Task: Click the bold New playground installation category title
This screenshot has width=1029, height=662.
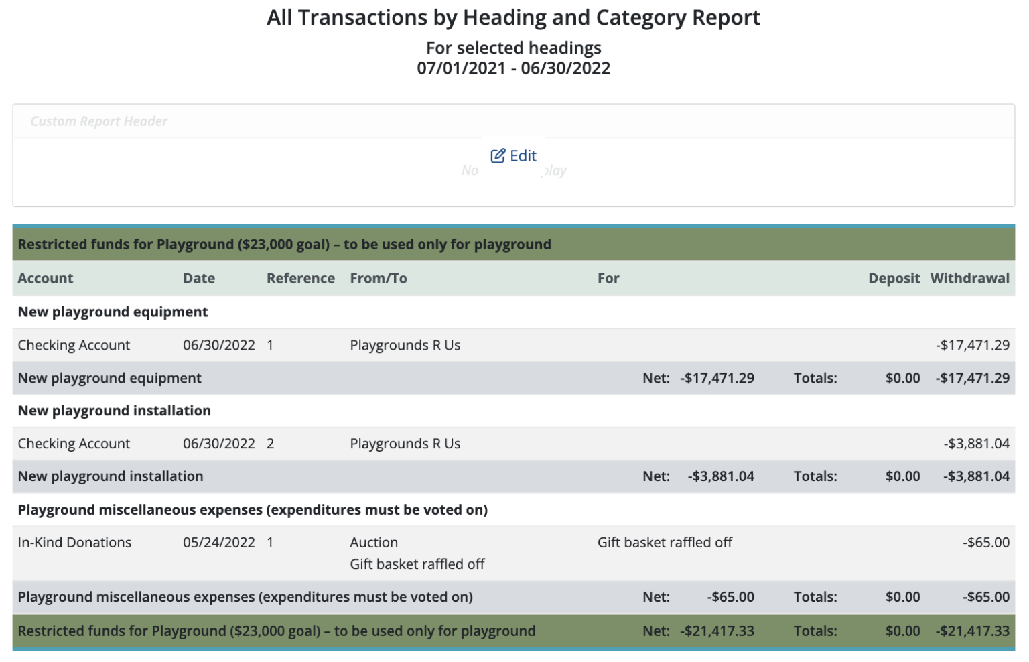Action: click(x=114, y=411)
